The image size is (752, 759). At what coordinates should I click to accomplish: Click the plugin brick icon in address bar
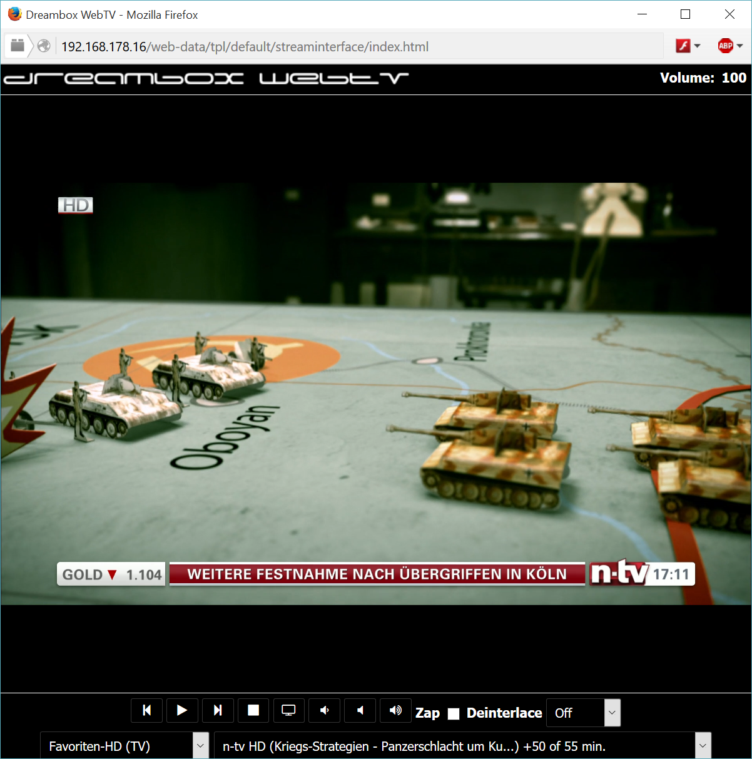(x=18, y=46)
